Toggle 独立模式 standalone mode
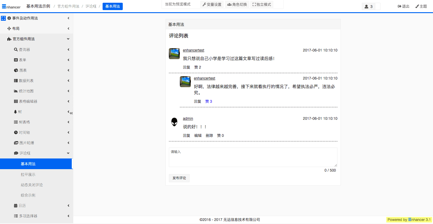The width and height of the screenshot is (433, 224). [262, 5]
